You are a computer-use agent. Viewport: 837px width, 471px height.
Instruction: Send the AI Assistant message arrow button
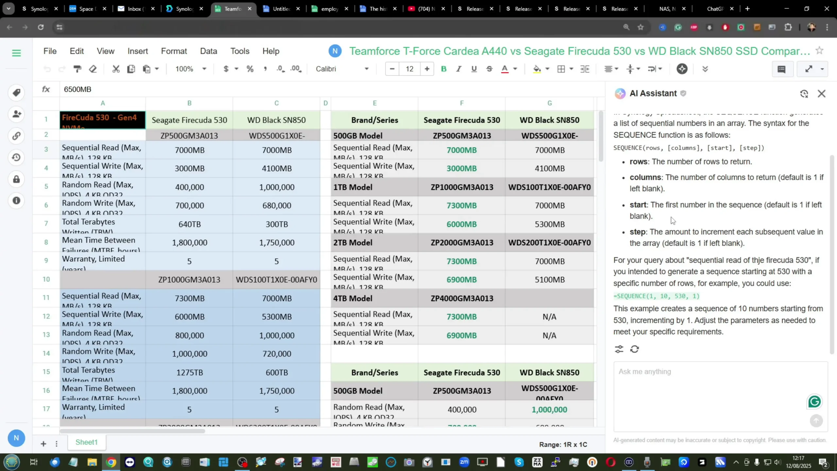click(816, 421)
